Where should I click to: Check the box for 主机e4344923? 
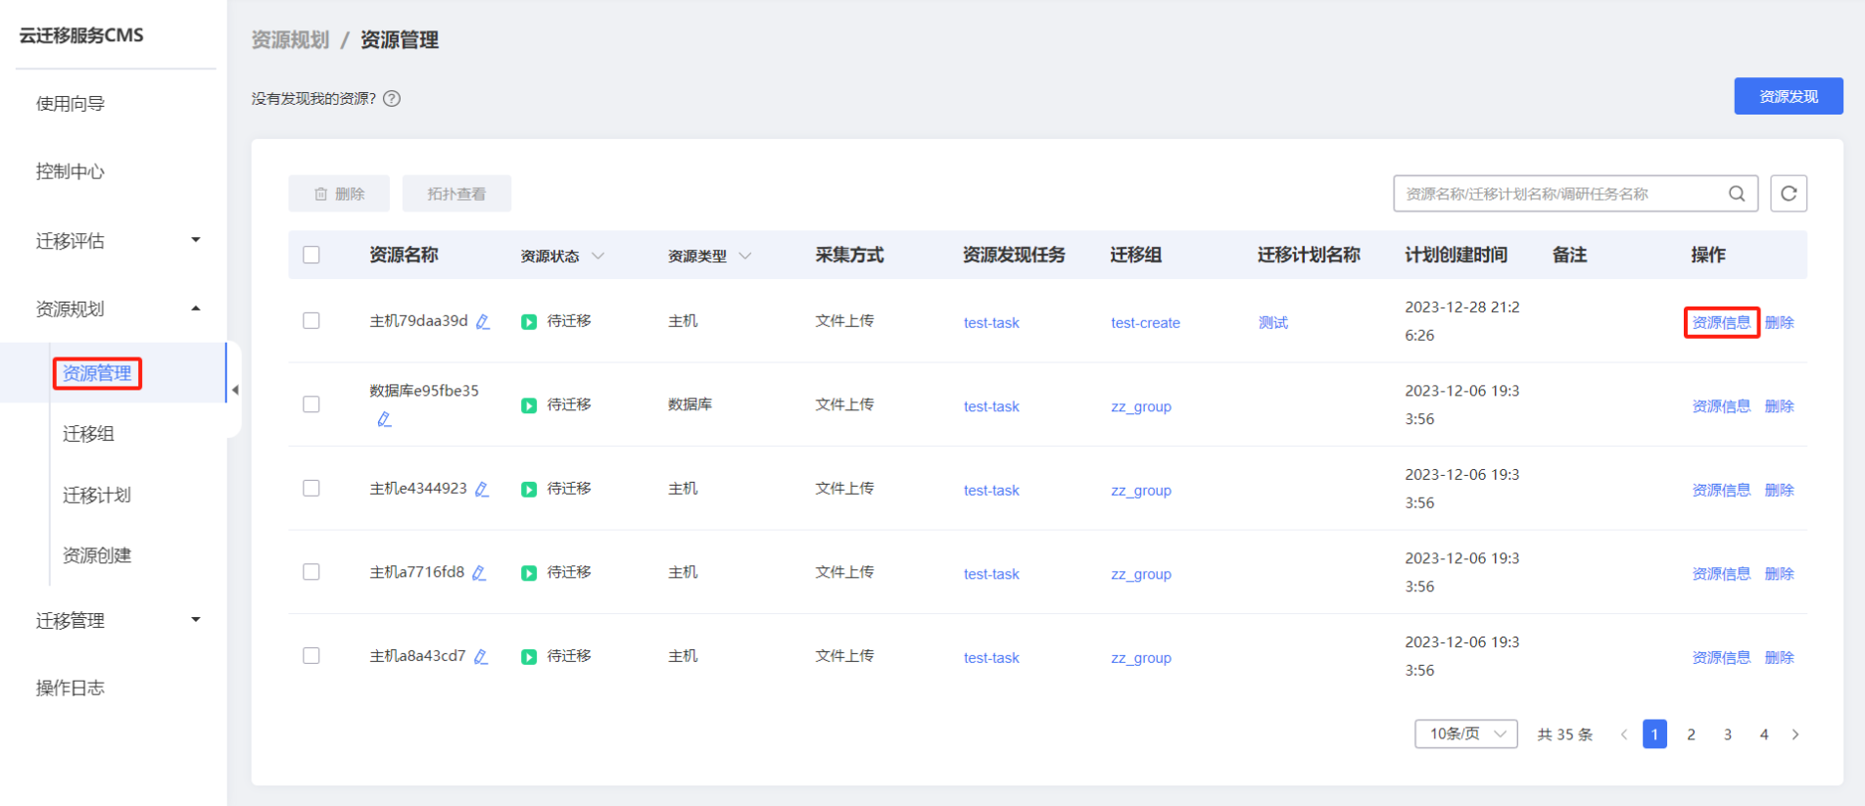pyautogui.click(x=311, y=488)
